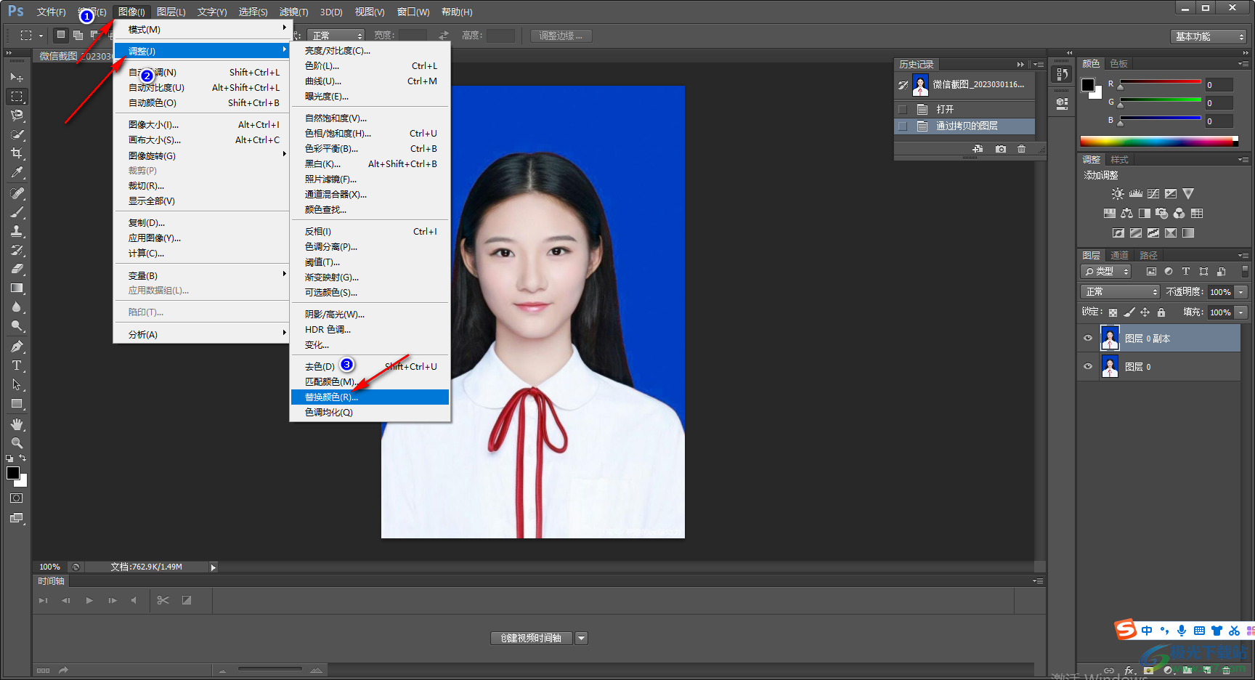This screenshot has width=1255, height=680.
Task: Open the layer blend mode 正常 dropdown
Action: 1121,292
